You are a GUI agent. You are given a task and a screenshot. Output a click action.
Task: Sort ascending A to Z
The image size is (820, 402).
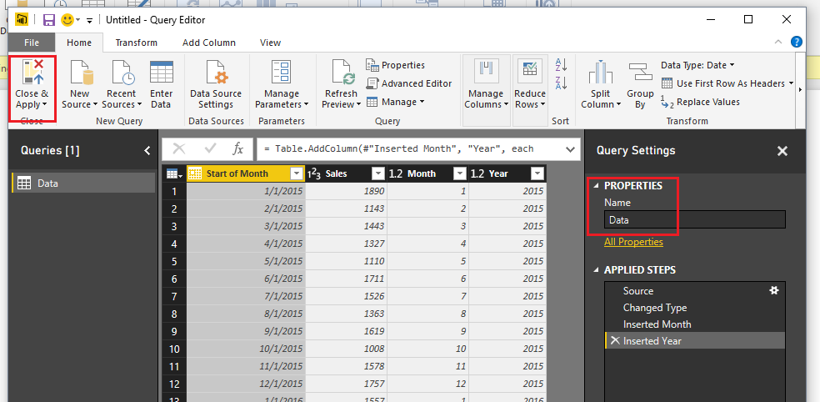[561, 65]
